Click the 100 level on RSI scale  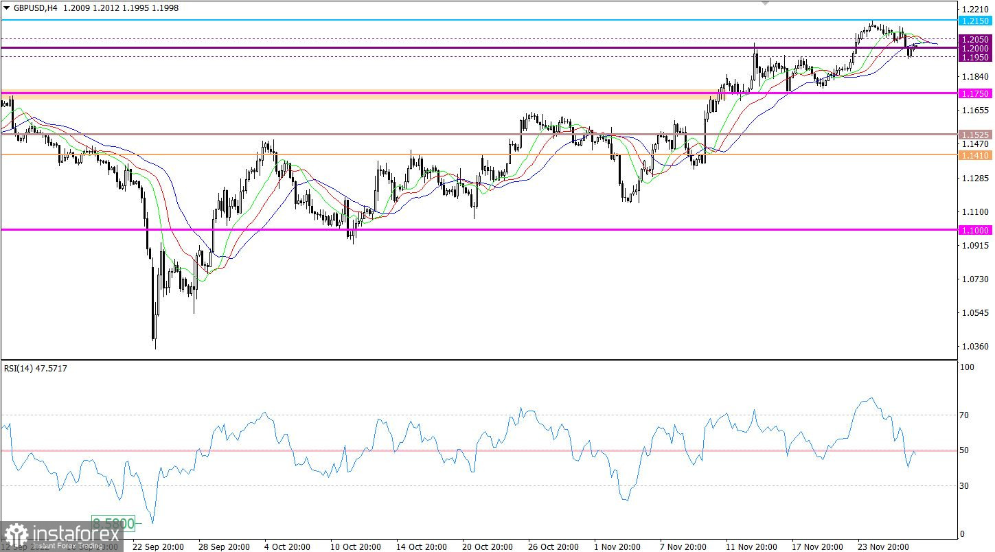968,368
